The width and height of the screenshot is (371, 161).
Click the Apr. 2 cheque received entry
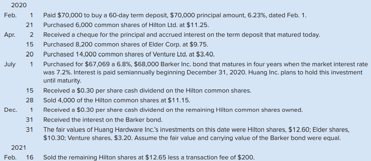[x=181, y=35]
